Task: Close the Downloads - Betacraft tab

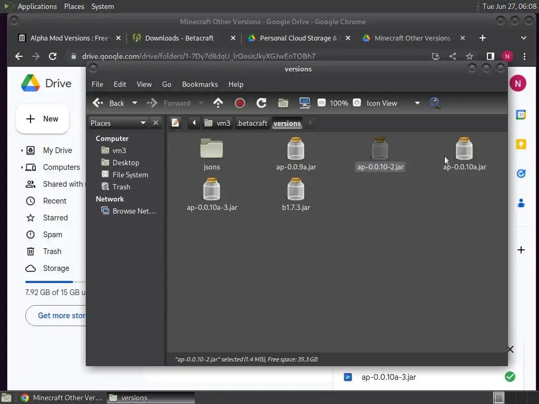Action: (x=233, y=38)
